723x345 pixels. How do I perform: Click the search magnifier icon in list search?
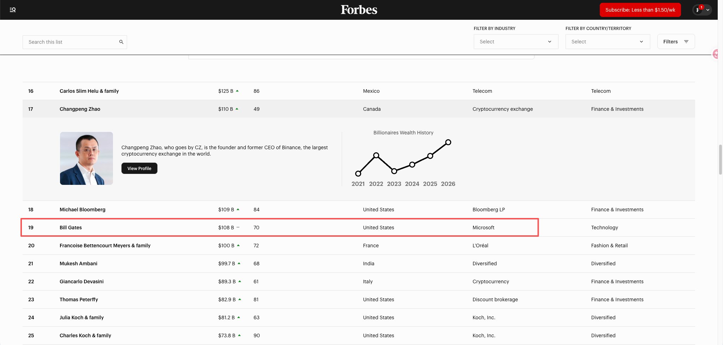[121, 42]
